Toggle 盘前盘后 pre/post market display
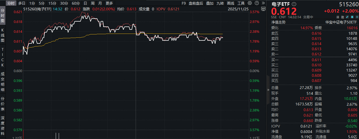The height and width of the screenshot is (139, 359). coord(196,3)
